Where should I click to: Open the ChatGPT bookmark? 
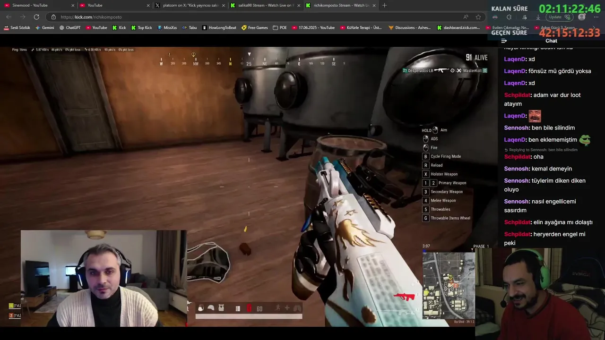tap(70, 28)
